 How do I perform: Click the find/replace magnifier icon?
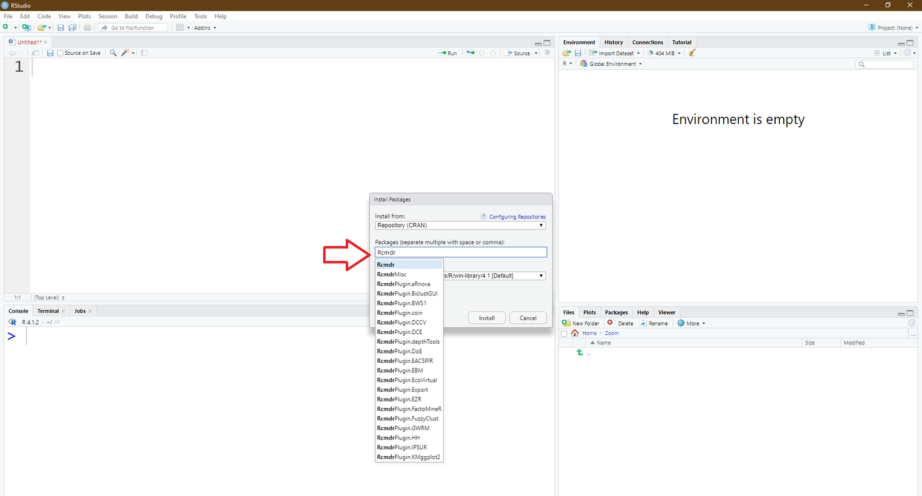[113, 53]
